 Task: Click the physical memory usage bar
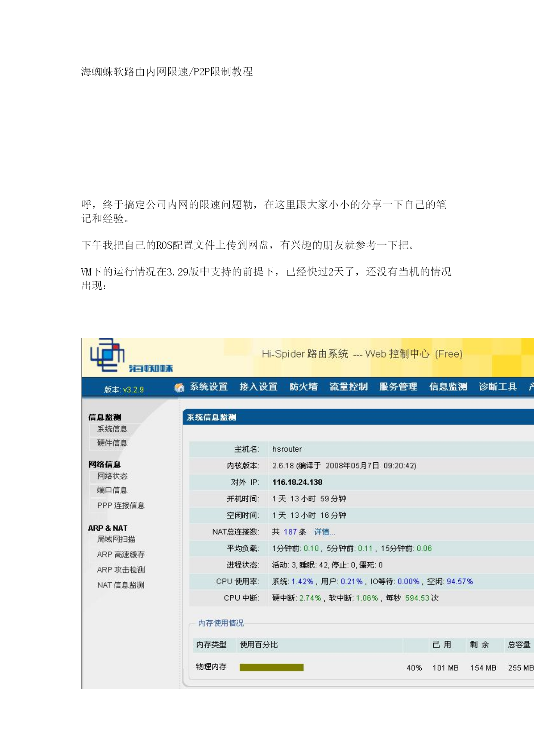coord(272,667)
